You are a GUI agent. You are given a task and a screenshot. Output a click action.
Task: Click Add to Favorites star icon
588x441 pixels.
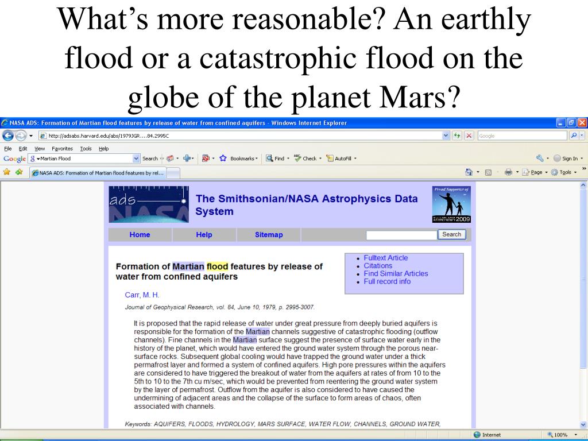[19, 172]
